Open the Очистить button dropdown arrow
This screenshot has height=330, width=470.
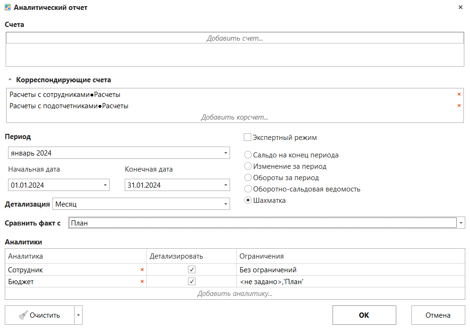click(79, 315)
